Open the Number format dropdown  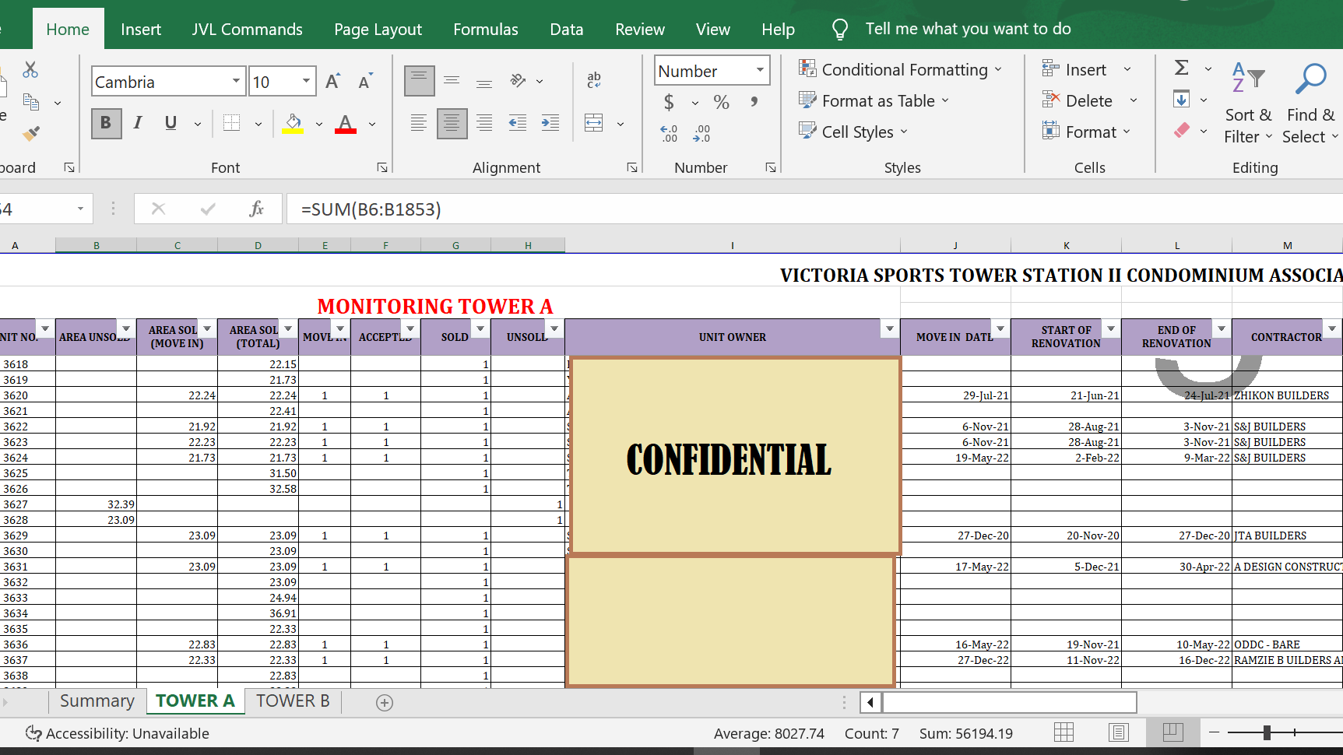(760, 70)
